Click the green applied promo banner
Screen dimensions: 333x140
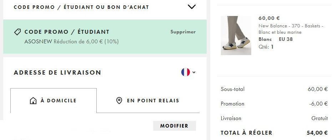pos(105,37)
